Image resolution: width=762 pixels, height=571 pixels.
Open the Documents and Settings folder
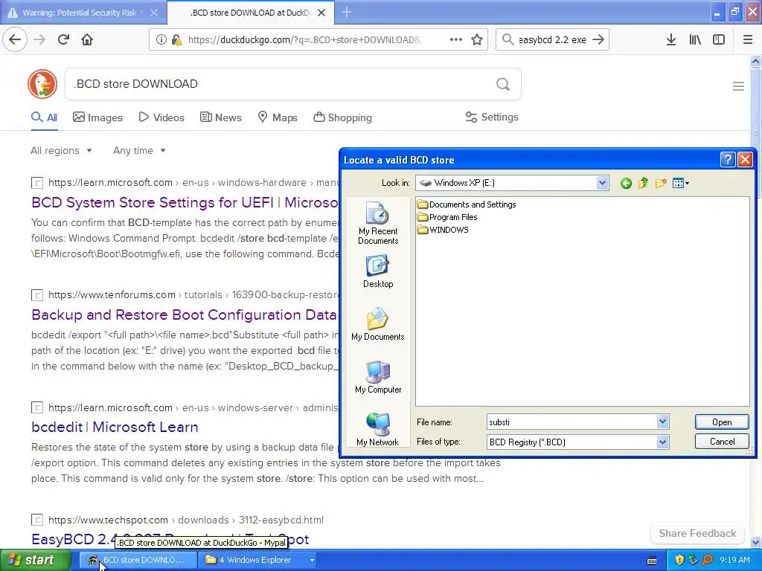point(467,204)
